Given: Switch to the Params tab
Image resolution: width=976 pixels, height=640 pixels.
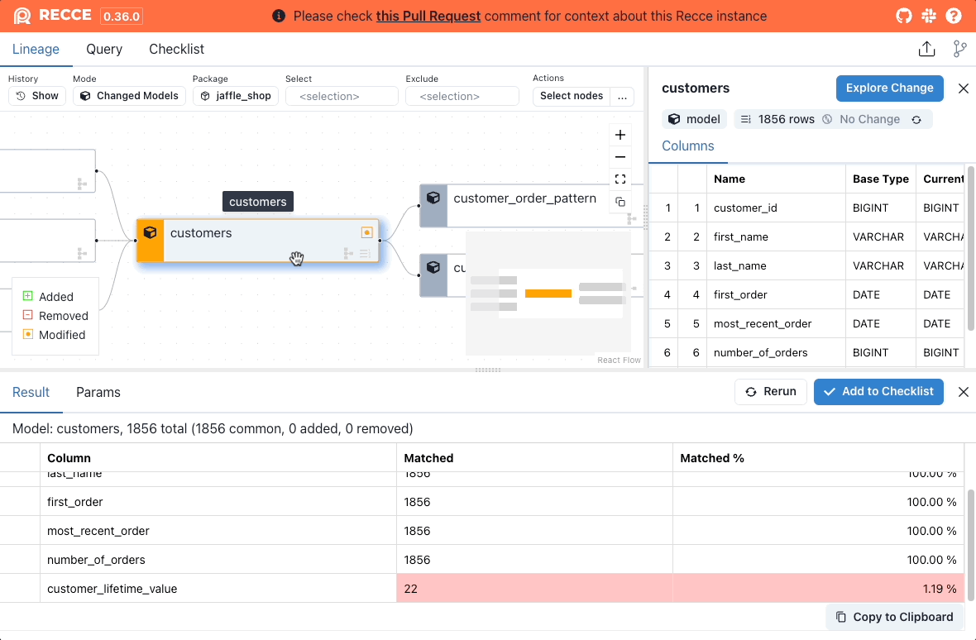Looking at the screenshot, I should 98,392.
